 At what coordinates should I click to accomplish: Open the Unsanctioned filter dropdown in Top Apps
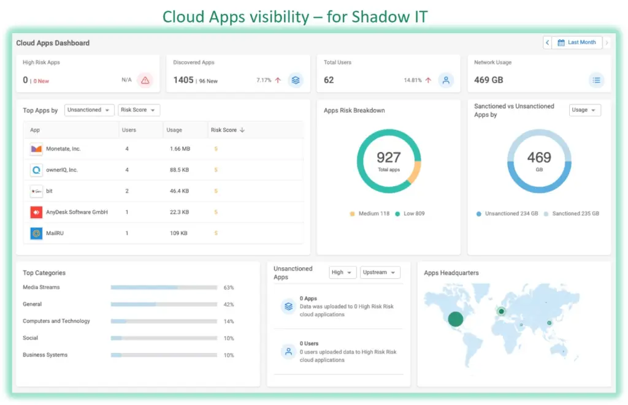pos(89,110)
